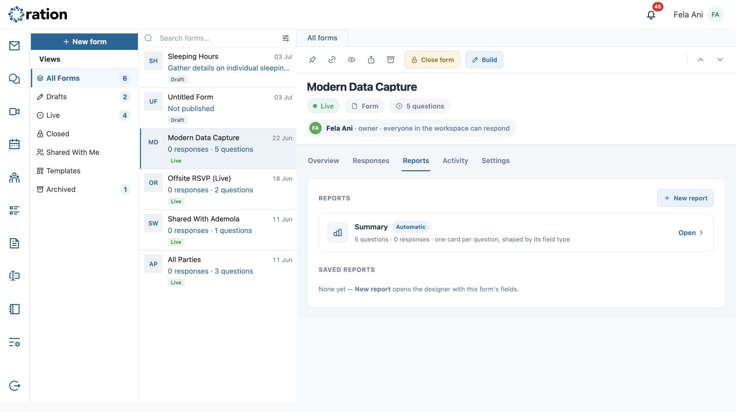
Task: Open search filter options icon
Action: (x=286, y=38)
